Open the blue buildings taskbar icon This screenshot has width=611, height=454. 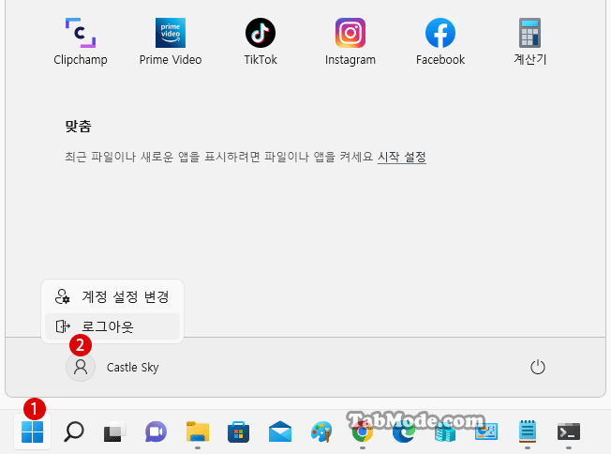[x=445, y=431]
